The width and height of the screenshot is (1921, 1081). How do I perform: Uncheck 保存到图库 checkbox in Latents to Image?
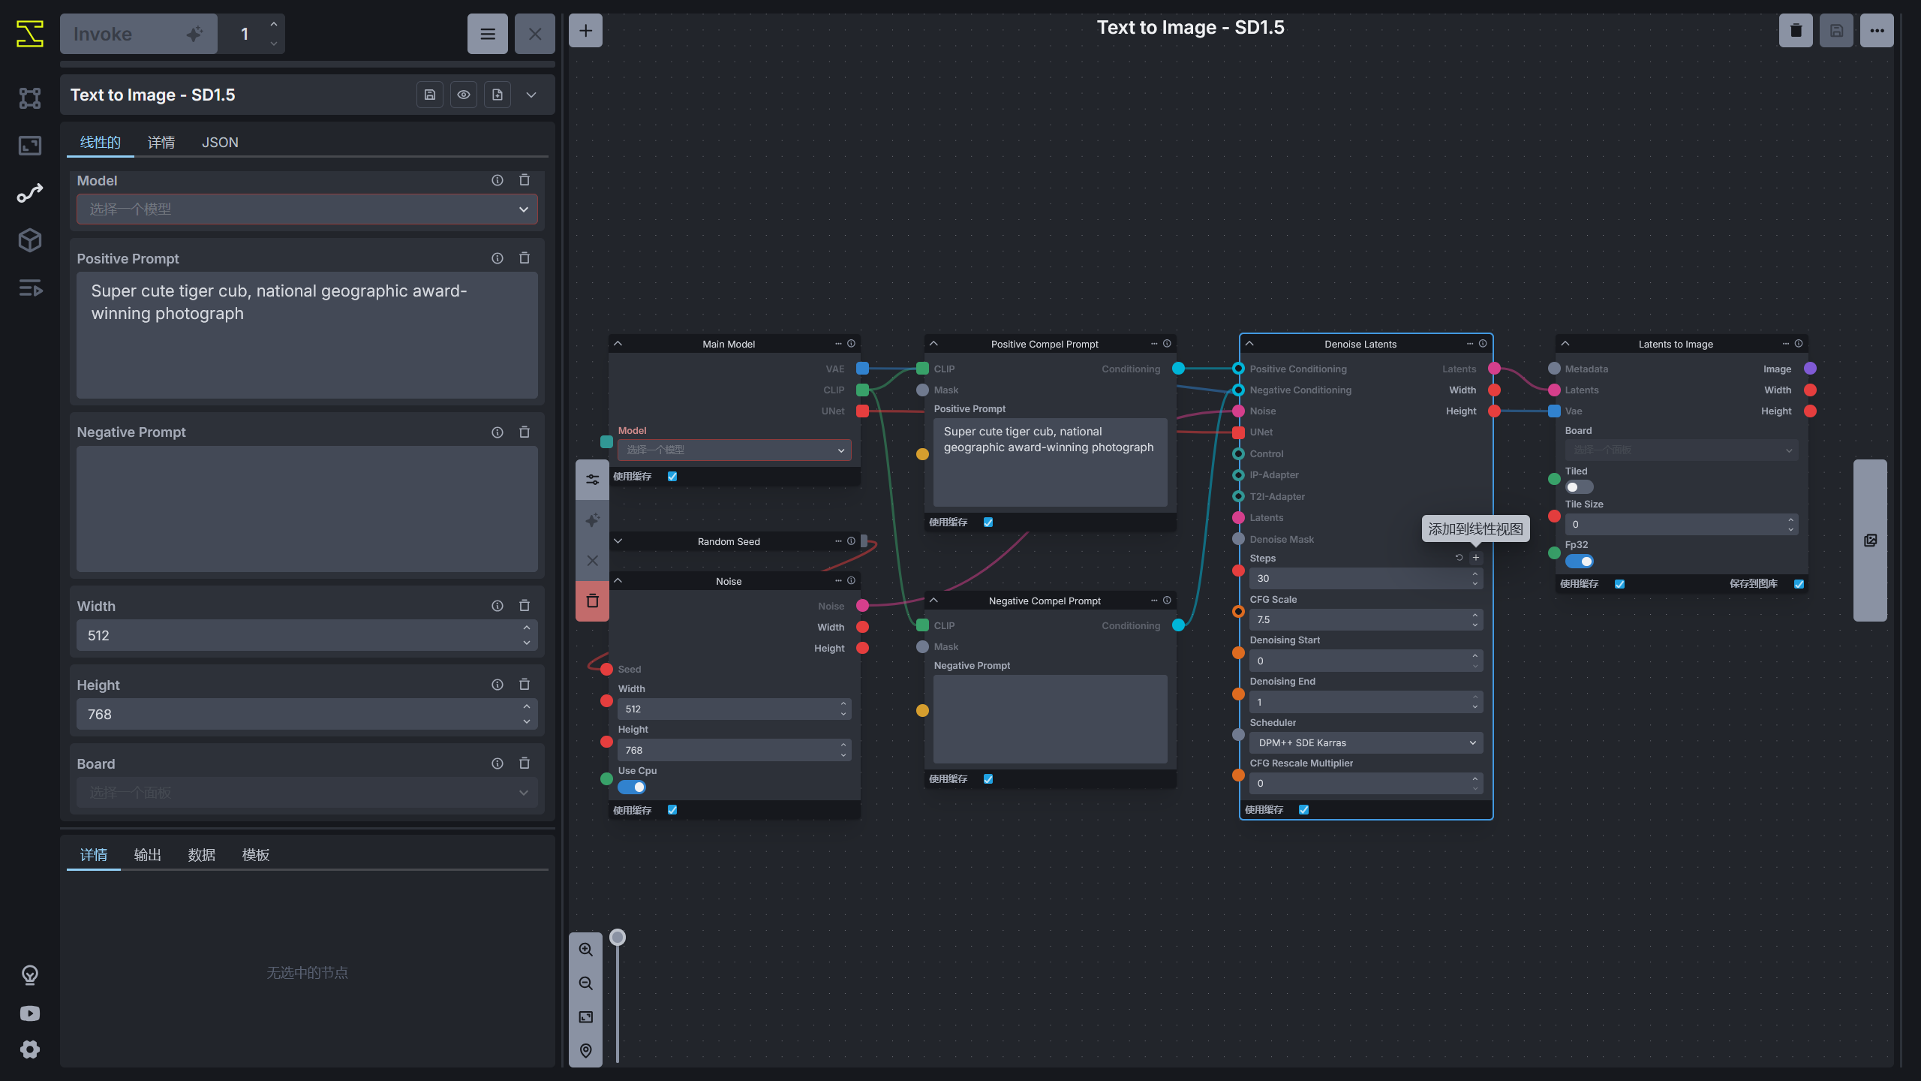point(1799,584)
